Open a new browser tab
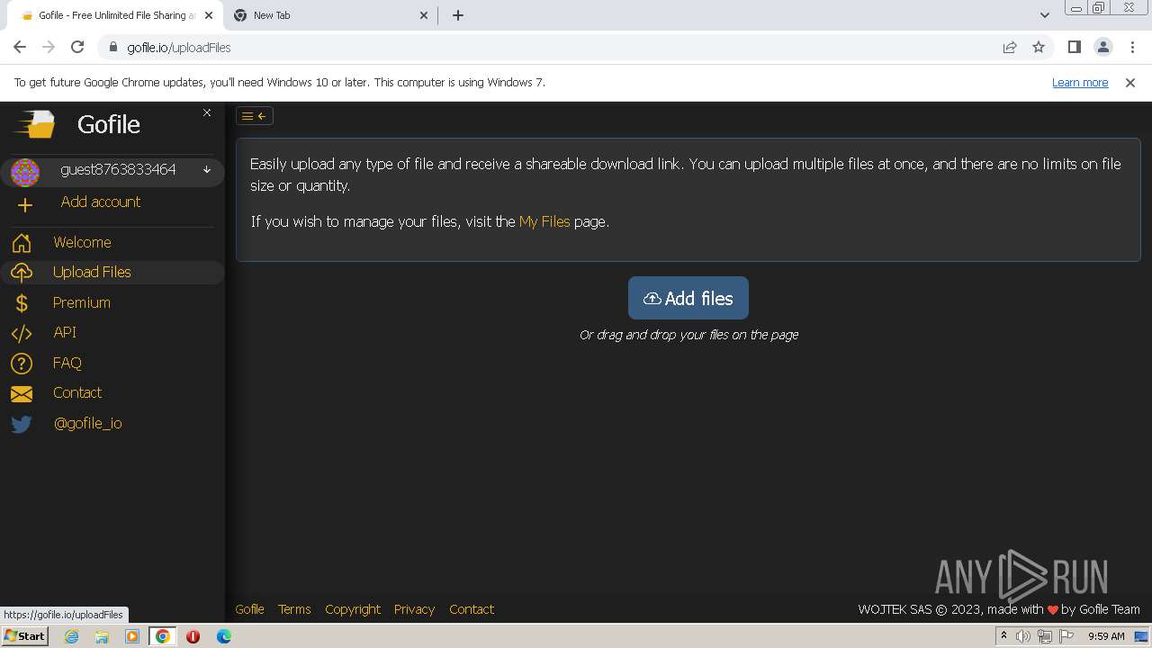 pos(458,15)
